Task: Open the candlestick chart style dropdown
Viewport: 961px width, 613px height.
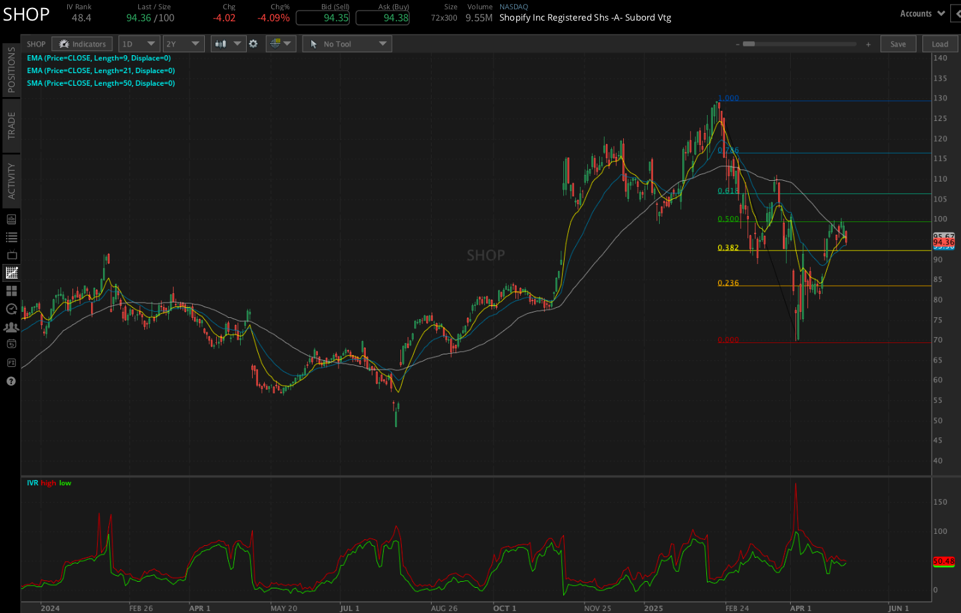Action: click(x=228, y=44)
